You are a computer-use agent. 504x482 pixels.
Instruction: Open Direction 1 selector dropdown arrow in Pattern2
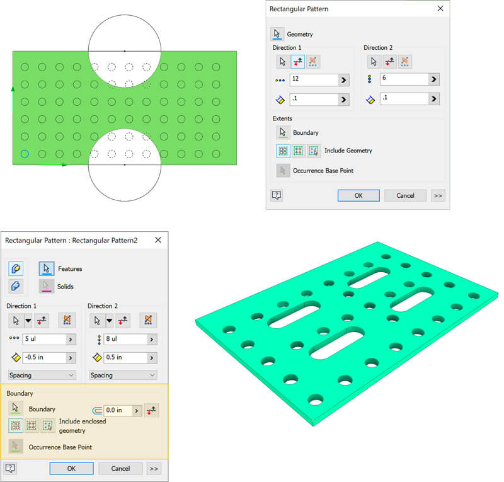tap(28, 320)
